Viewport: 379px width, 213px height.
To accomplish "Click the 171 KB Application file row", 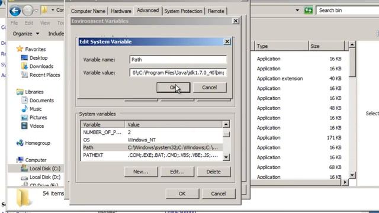I will [x=299, y=138].
